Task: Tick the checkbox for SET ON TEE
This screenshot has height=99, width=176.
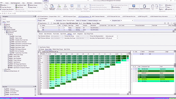Action: click(x=136, y=79)
